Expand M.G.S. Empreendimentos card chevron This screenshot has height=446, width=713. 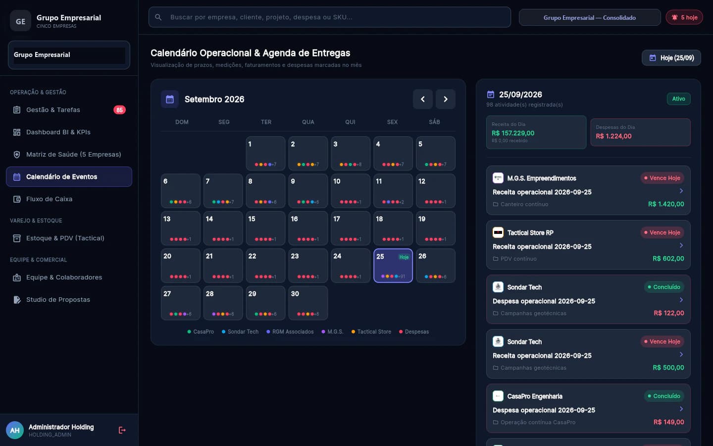[681, 191]
